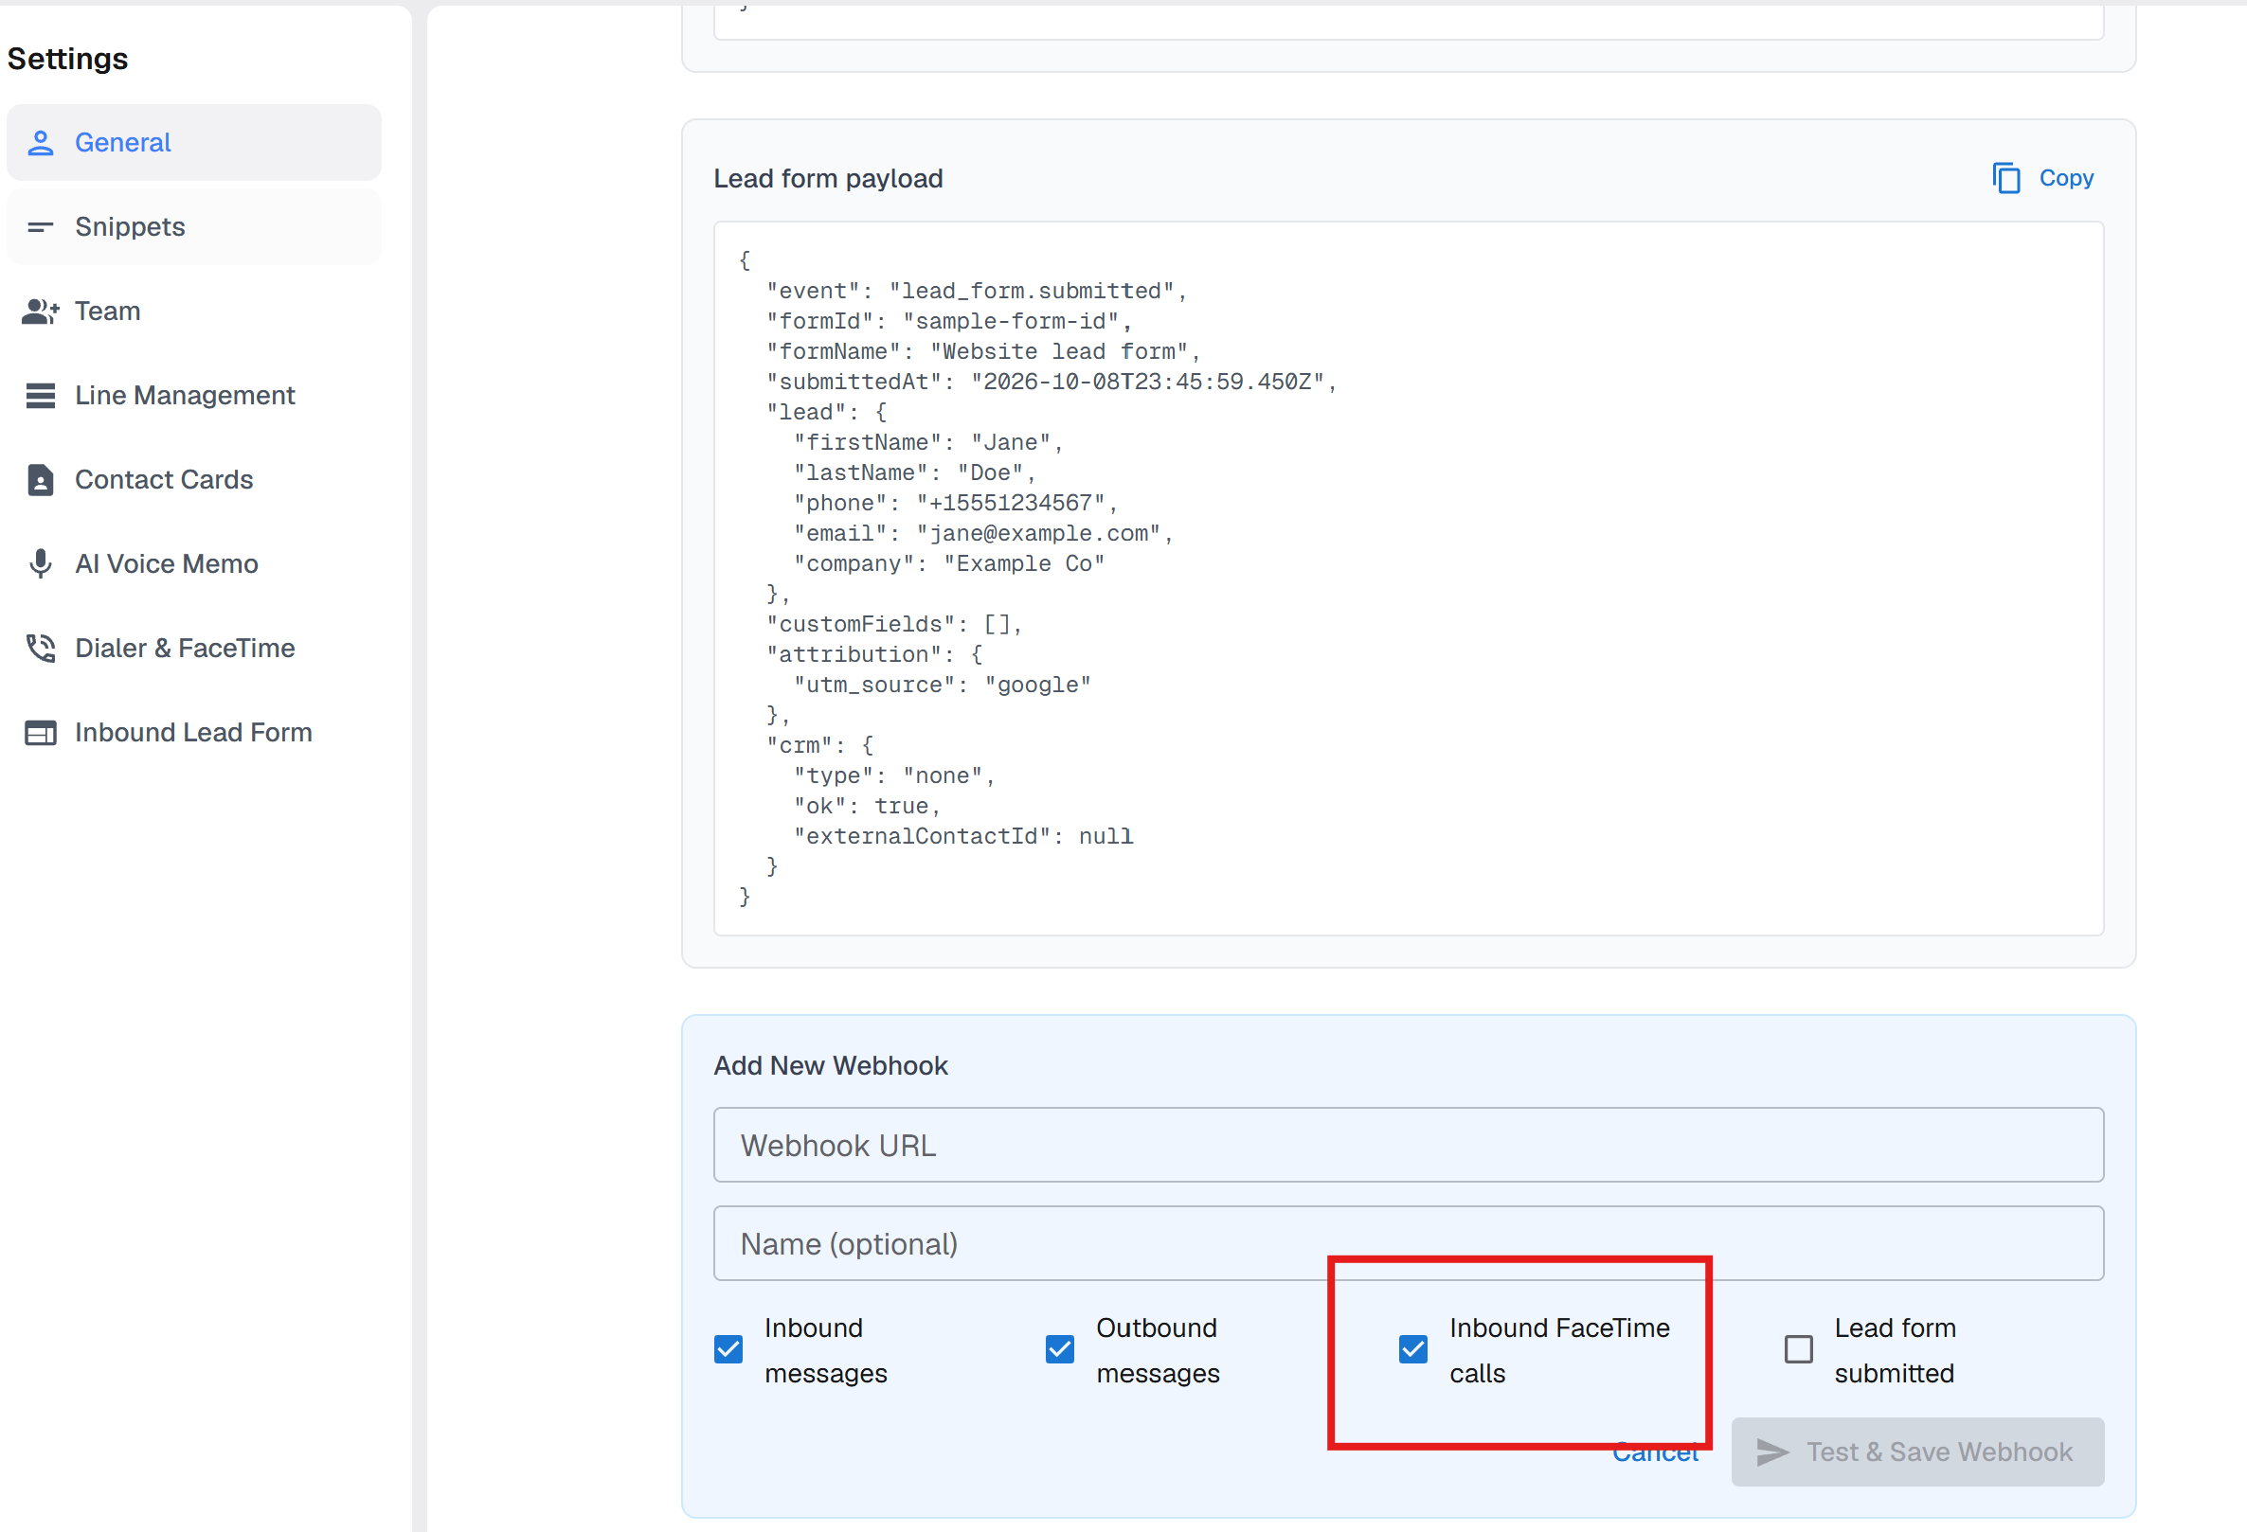The width and height of the screenshot is (2247, 1532).
Task: Click the "+15551234567" phone value
Action: [1011, 503]
